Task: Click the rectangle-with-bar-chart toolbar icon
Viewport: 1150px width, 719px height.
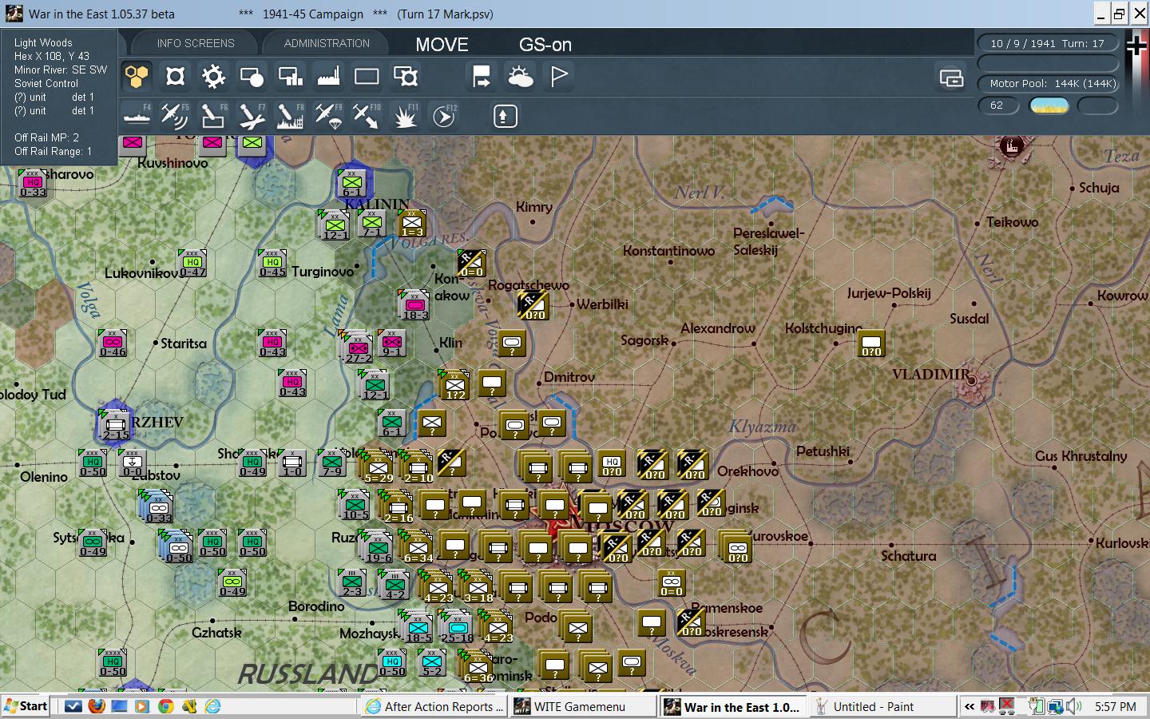Action: [x=290, y=77]
